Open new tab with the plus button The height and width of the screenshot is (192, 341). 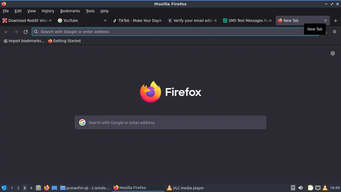pyautogui.click(x=335, y=21)
